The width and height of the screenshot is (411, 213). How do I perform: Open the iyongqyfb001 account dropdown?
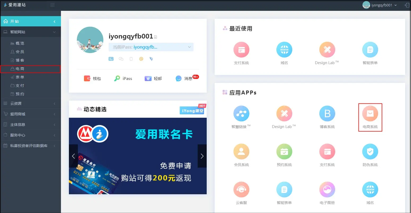point(380,5)
